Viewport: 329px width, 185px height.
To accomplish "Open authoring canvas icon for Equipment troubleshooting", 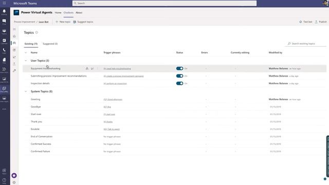I will (87, 68).
